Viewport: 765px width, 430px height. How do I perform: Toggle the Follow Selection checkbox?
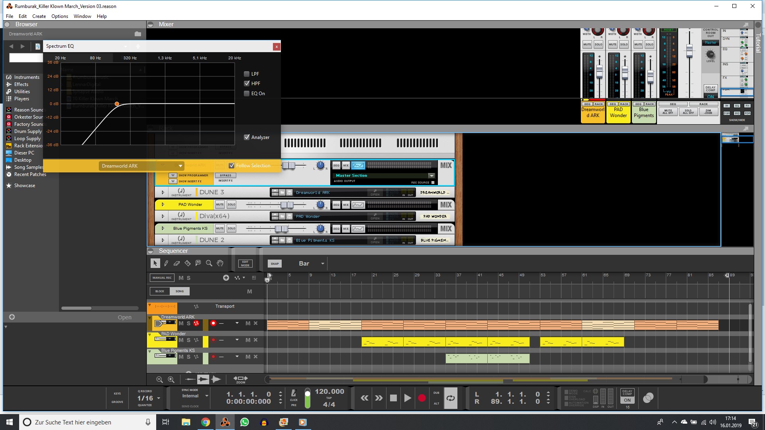(x=231, y=166)
